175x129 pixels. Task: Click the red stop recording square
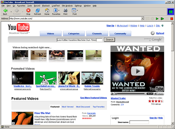[x=172, y=19]
